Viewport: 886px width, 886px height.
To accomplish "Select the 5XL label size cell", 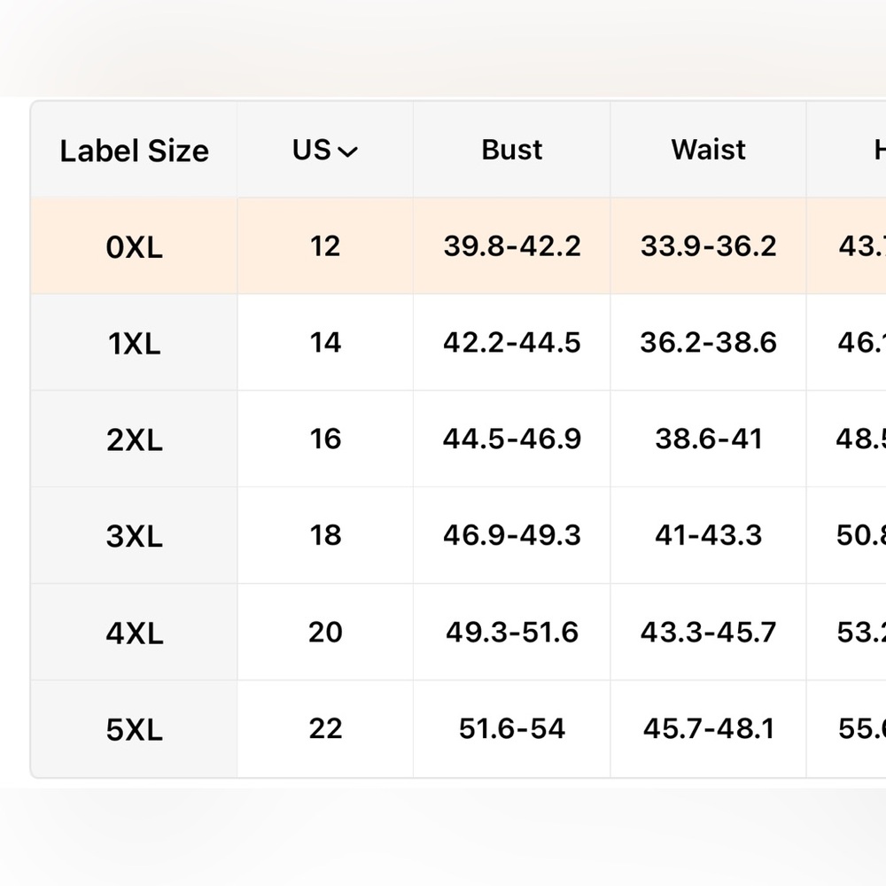I will click(x=135, y=729).
